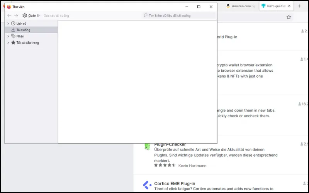Focus the Tìm kiếm dữ liệu đã tải xuống field
The image size is (309, 193).
click(x=179, y=15)
